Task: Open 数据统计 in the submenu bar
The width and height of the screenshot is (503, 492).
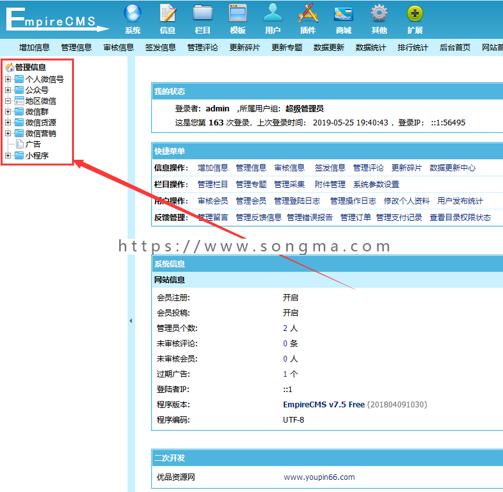Action: click(x=371, y=48)
